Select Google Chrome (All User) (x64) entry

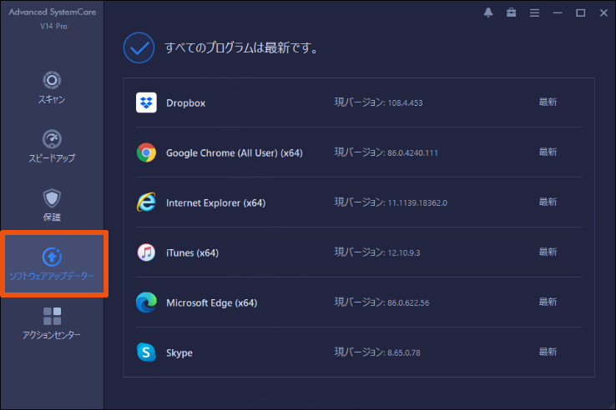pos(235,153)
